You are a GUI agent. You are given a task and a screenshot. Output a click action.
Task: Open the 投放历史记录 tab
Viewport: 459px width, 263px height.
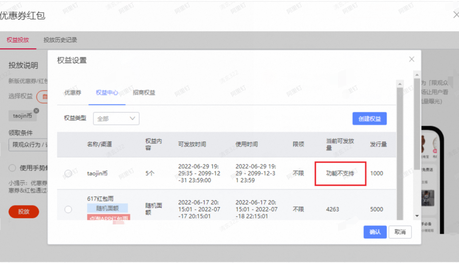[x=60, y=40]
